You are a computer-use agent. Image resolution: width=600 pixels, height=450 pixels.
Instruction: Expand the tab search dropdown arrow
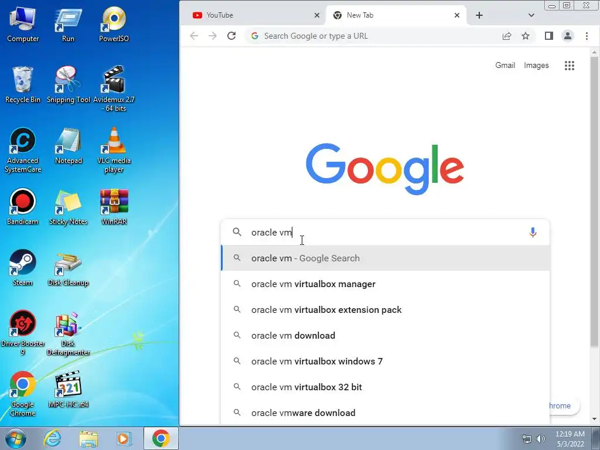coord(531,15)
